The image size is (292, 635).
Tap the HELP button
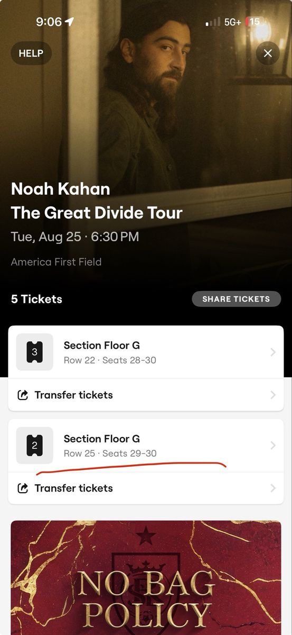(31, 53)
